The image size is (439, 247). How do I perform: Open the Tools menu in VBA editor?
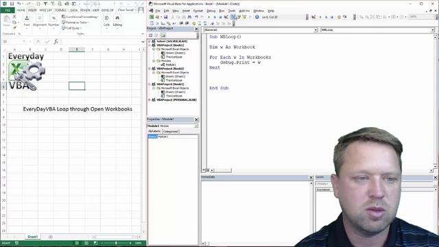point(232,11)
